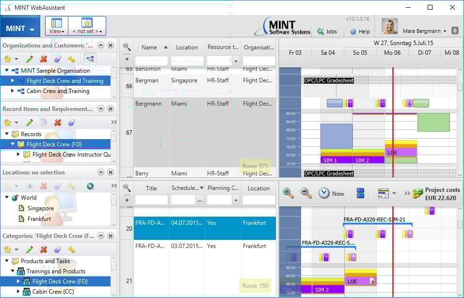Image resolution: width=464 pixels, height=298 pixels.
Task: Click the key icon in Categories toolbar
Action: [72, 250]
